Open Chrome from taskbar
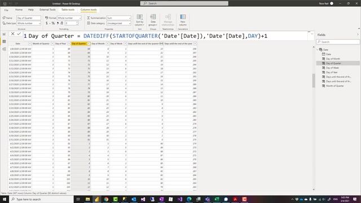 (106, 199)
